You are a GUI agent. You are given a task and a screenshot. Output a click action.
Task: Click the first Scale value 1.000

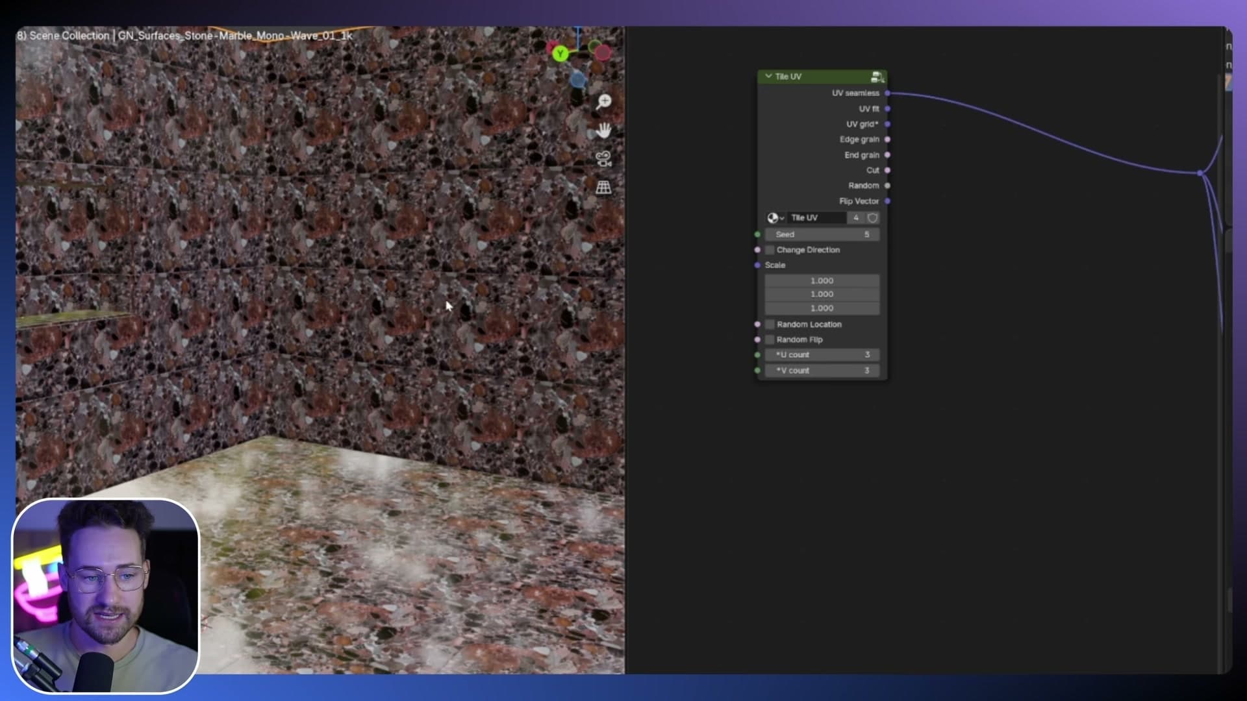[822, 281]
